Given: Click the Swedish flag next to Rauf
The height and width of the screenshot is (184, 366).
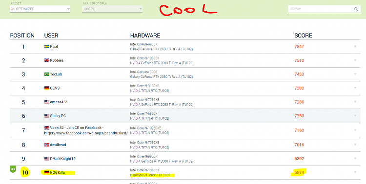Looking at the screenshot, I should click(x=47, y=46).
